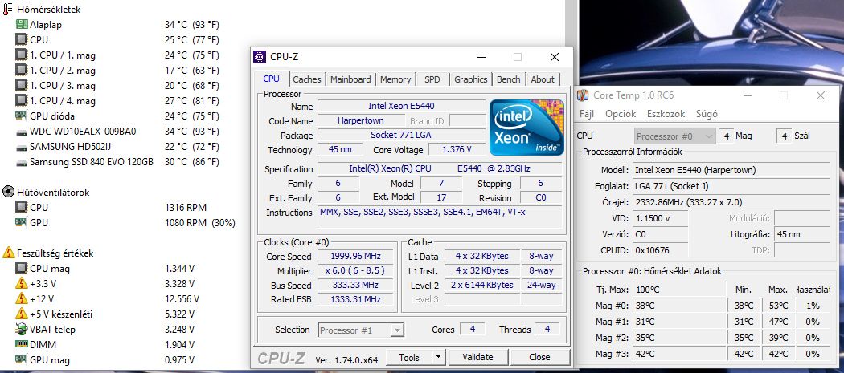Click the Name field showing Intel Xeon E5440
This screenshot has height=373, width=844.
[402, 107]
